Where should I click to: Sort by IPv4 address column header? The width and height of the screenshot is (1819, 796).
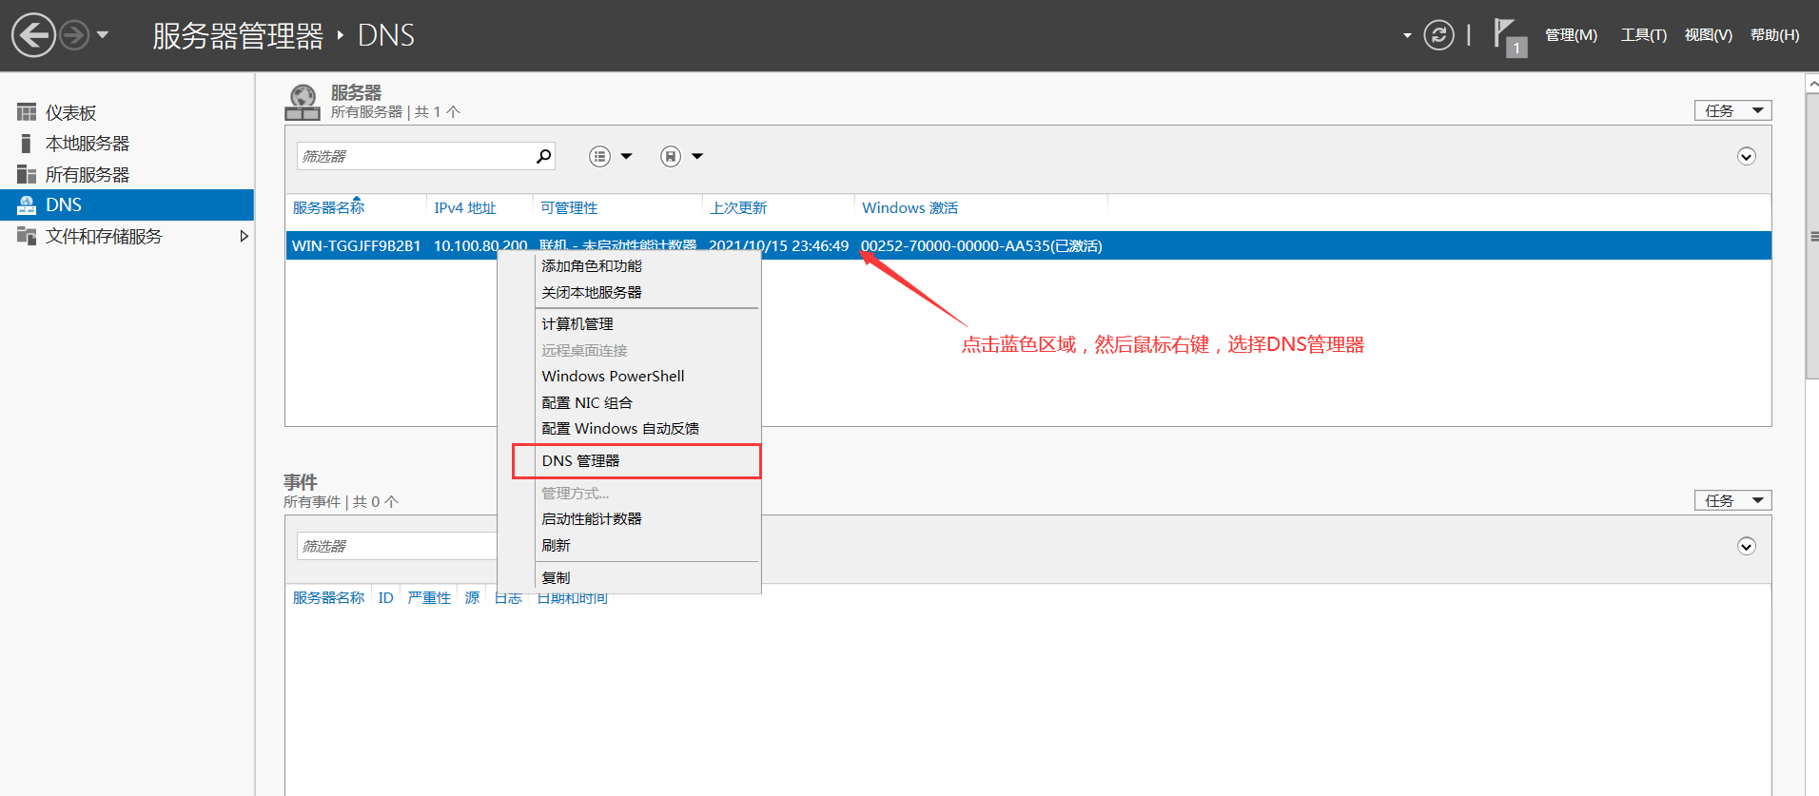(465, 208)
